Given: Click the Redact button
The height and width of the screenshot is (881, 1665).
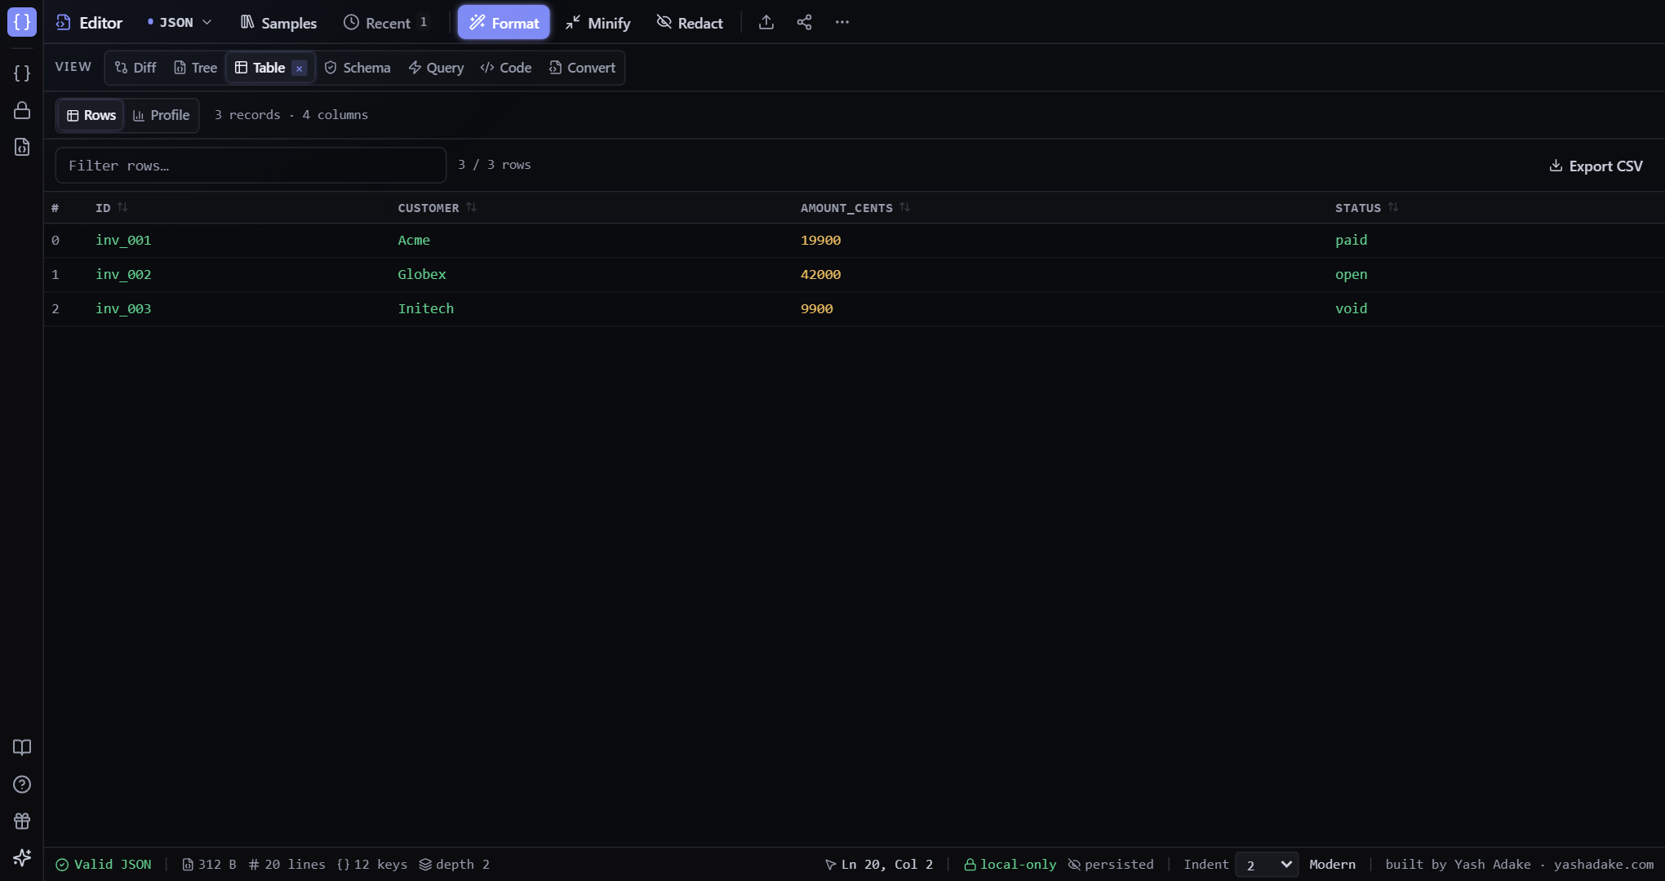Looking at the screenshot, I should 690,23.
